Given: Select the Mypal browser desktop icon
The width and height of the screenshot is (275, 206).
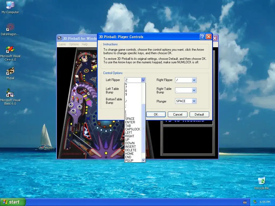Looking at the screenshot, I should pyautogui.click(x=10, y=73).
